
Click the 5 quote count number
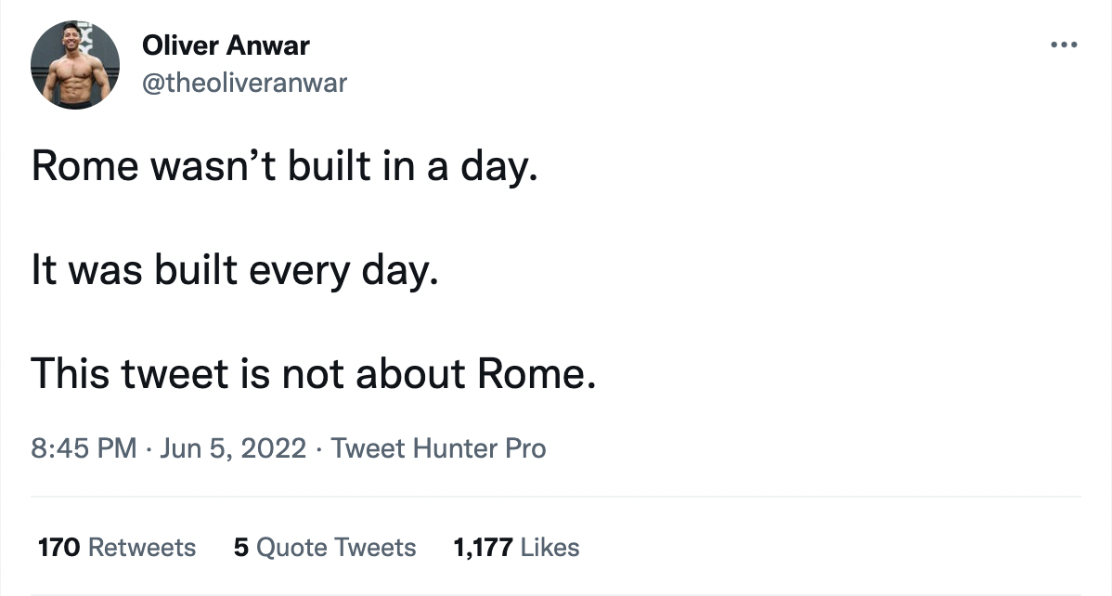pyautogui.click(x=241, y=548)
